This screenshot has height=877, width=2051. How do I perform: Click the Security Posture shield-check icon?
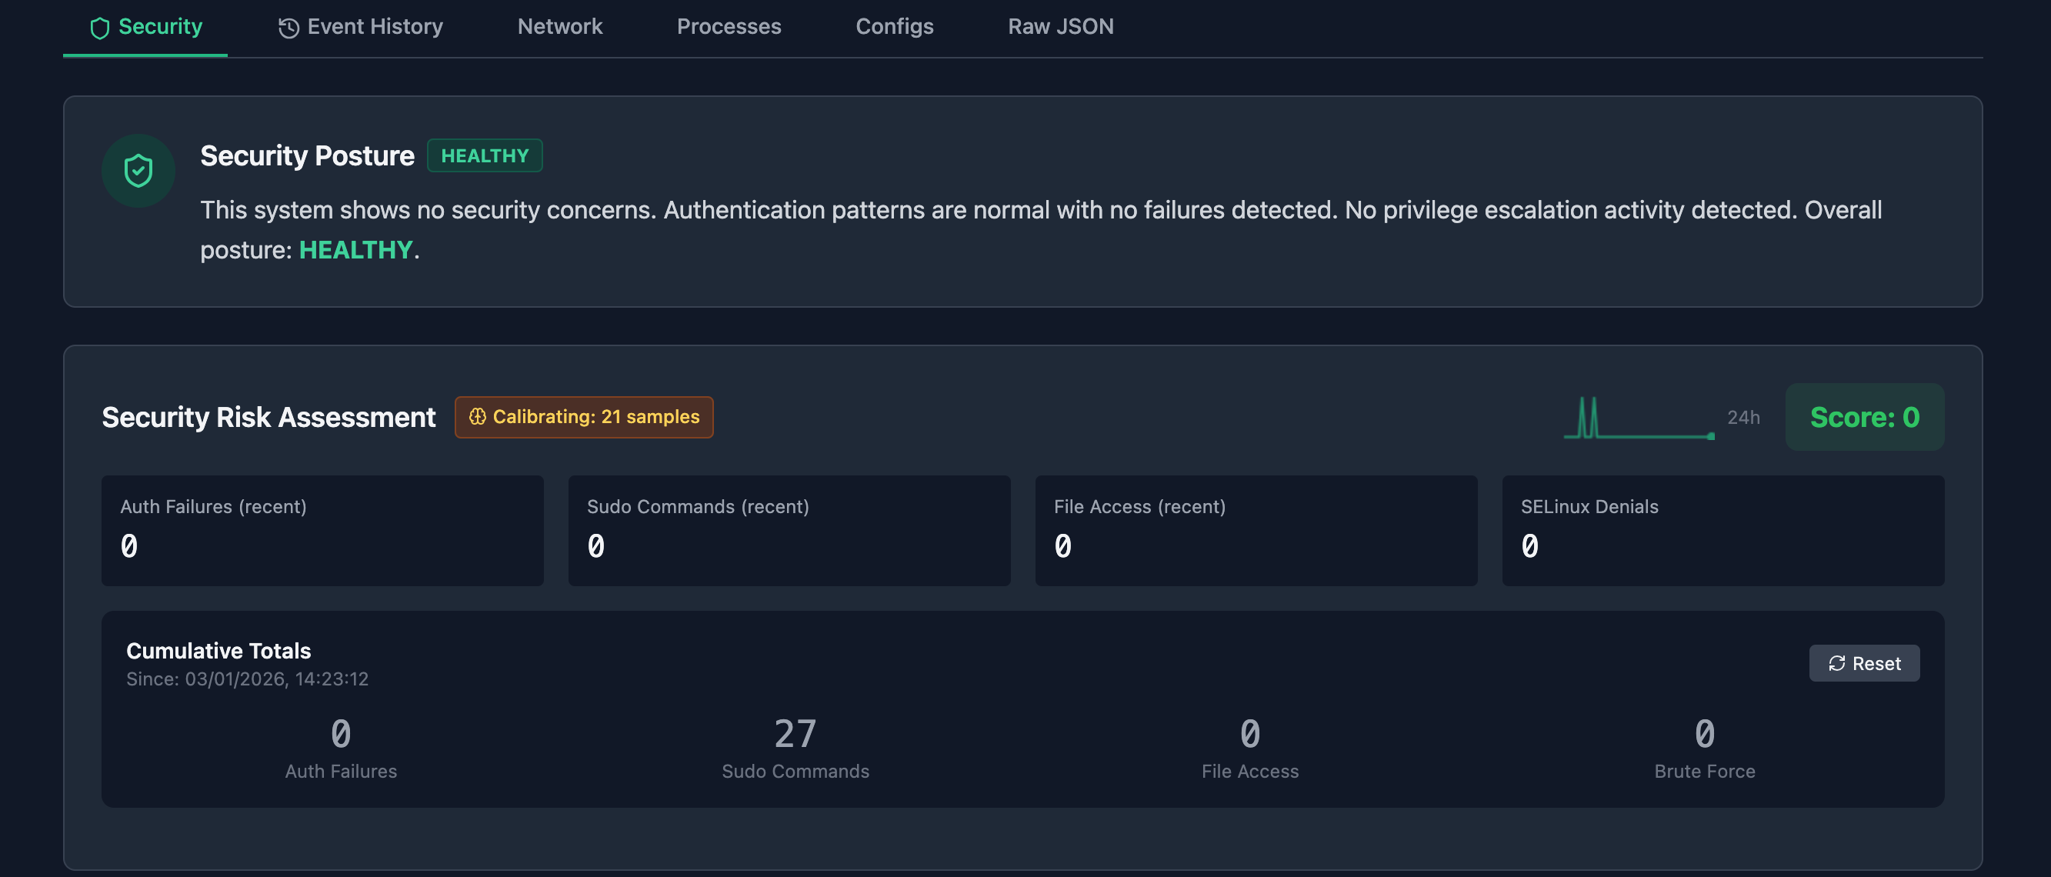(138, 170)
